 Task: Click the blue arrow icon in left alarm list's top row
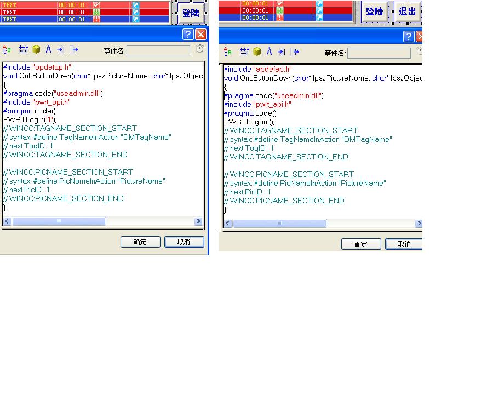136,5
